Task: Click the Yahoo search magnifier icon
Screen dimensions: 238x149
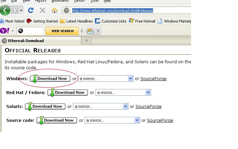Action: click(20, 31)
